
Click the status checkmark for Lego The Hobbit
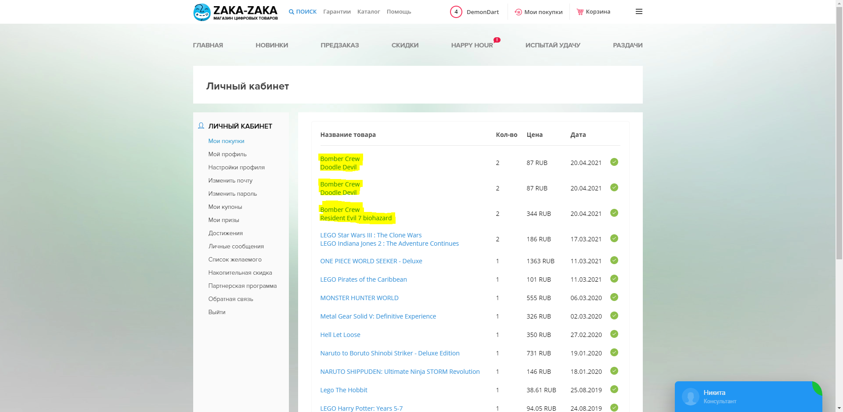click(614, 389)
